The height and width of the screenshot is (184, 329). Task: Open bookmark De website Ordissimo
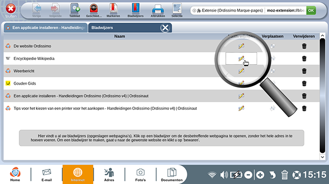pyautogui.click(x=32, y=46)
